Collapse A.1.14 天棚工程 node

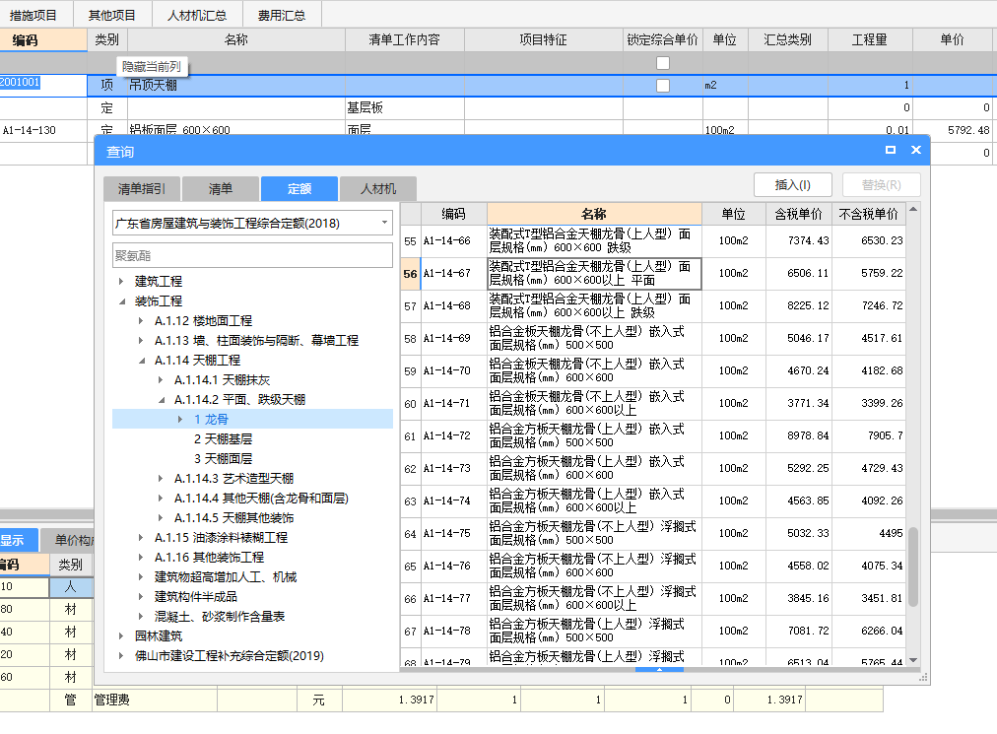pos(141,360)
